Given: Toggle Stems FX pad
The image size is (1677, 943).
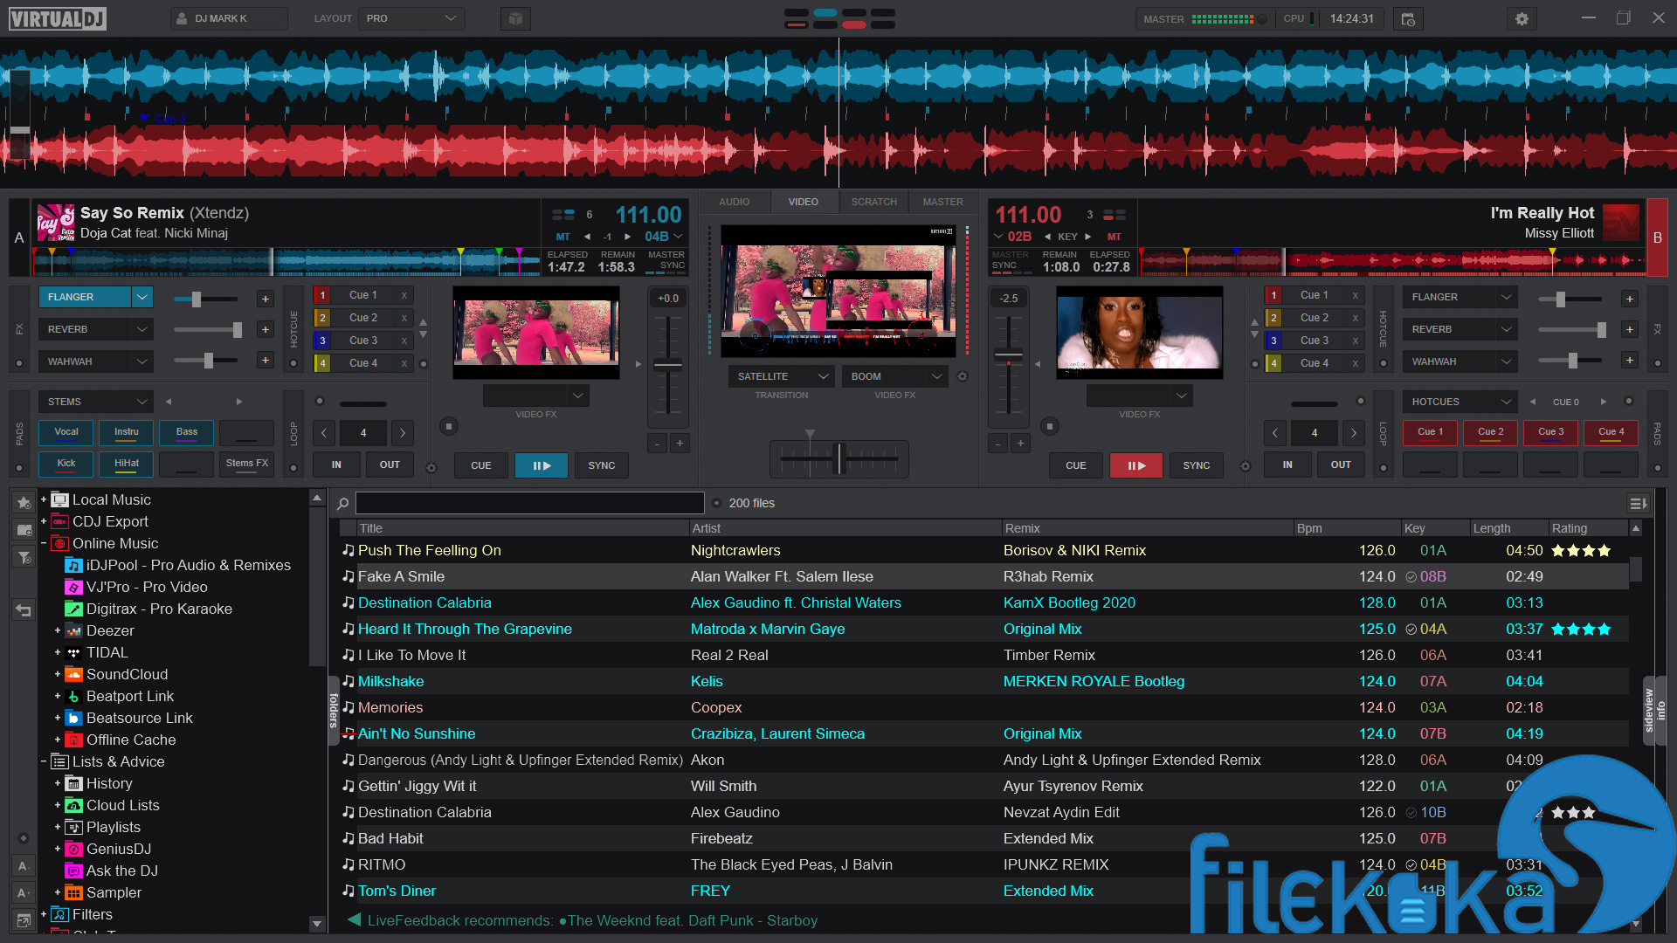Looking at the screenshot, I should (247, 464).
